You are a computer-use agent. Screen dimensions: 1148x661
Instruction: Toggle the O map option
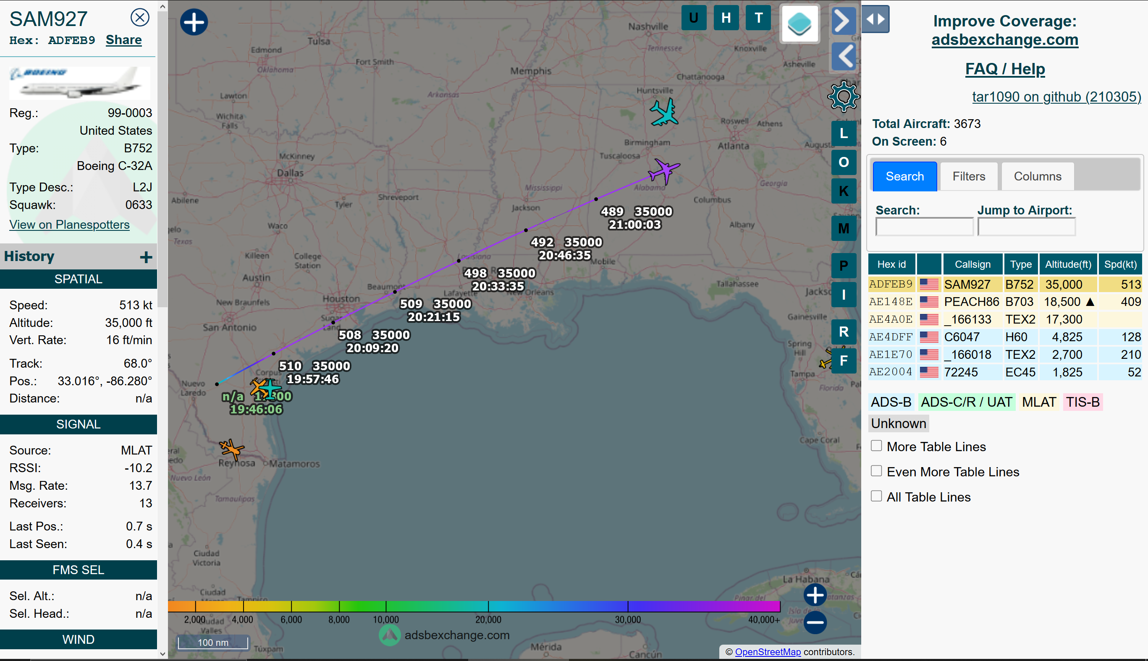844,162
